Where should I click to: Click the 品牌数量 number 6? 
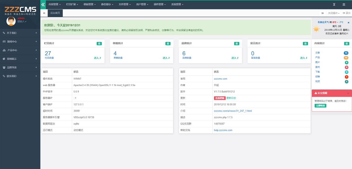point(184,54)
